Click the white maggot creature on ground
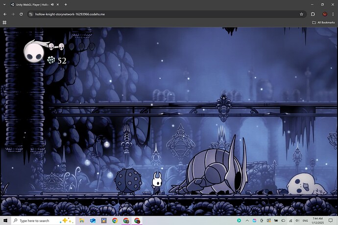The image size is (338, 225). 307,184
